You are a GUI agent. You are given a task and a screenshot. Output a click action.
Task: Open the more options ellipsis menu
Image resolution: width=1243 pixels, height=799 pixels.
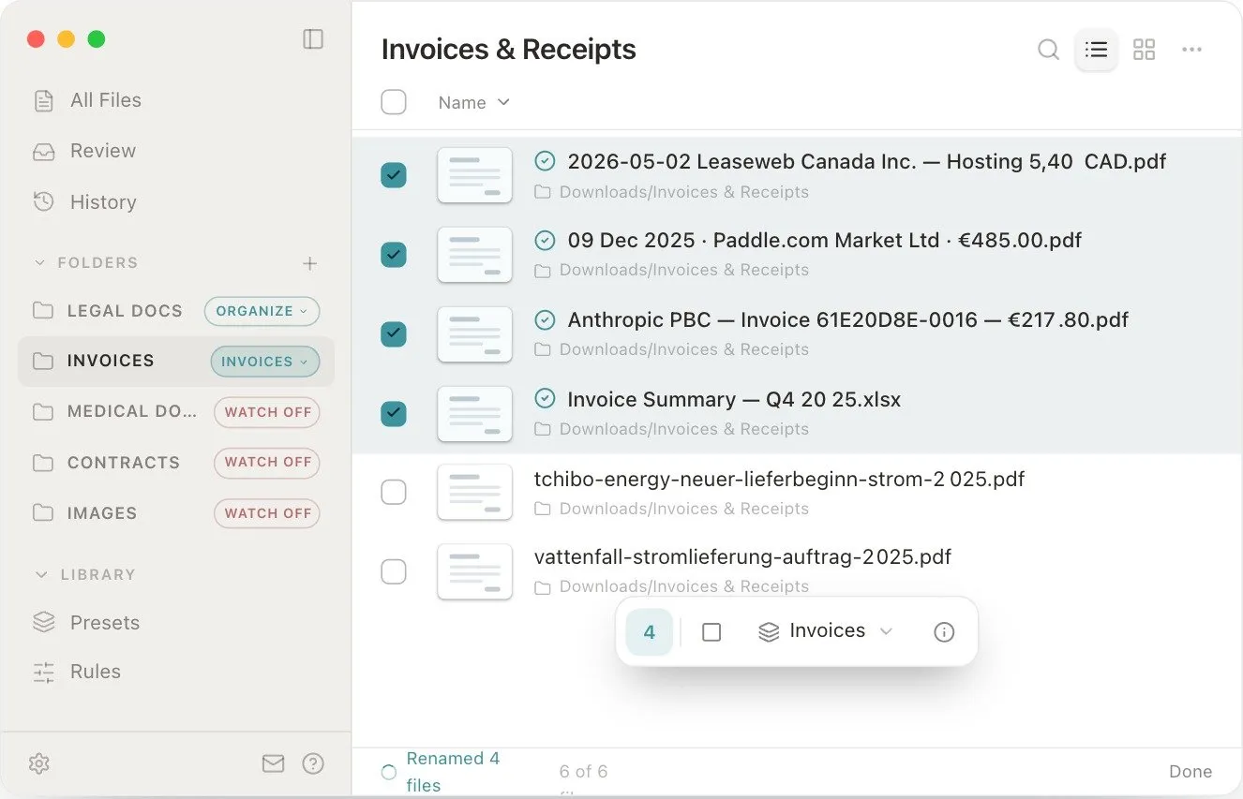coord(1191,49)
